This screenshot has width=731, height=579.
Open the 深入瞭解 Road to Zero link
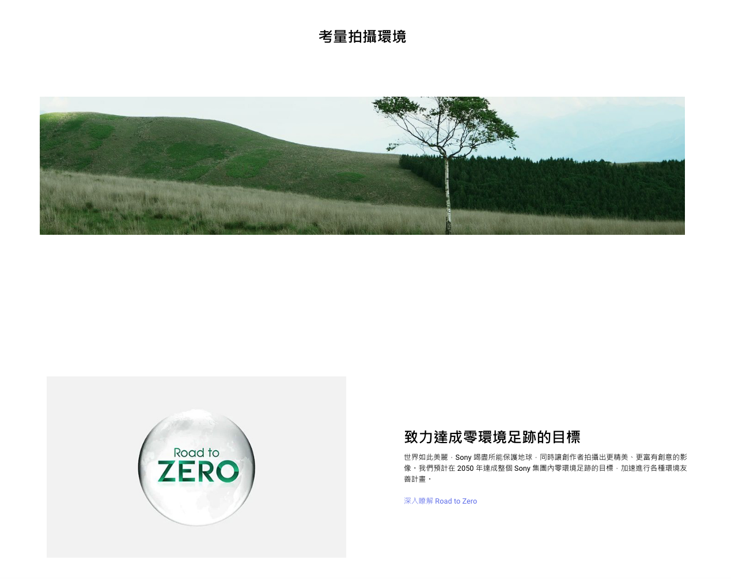(440, 501)
